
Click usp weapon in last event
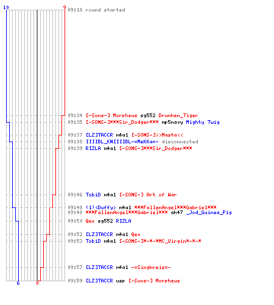(121, 281)
